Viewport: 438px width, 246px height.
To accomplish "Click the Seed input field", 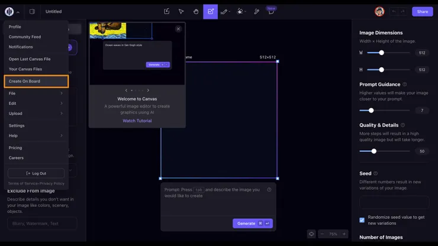I will (x=394, y=202).
